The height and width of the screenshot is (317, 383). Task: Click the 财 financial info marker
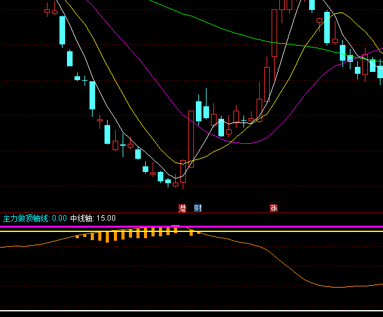(198, 208)
